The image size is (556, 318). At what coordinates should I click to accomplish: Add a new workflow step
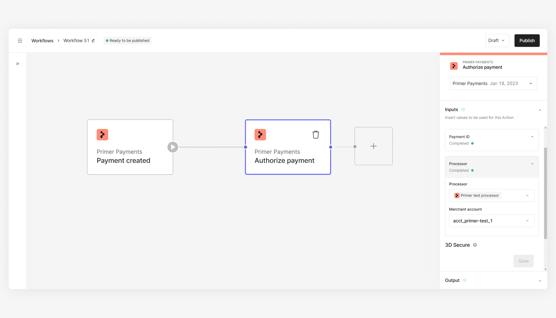[x=374, y=146]
